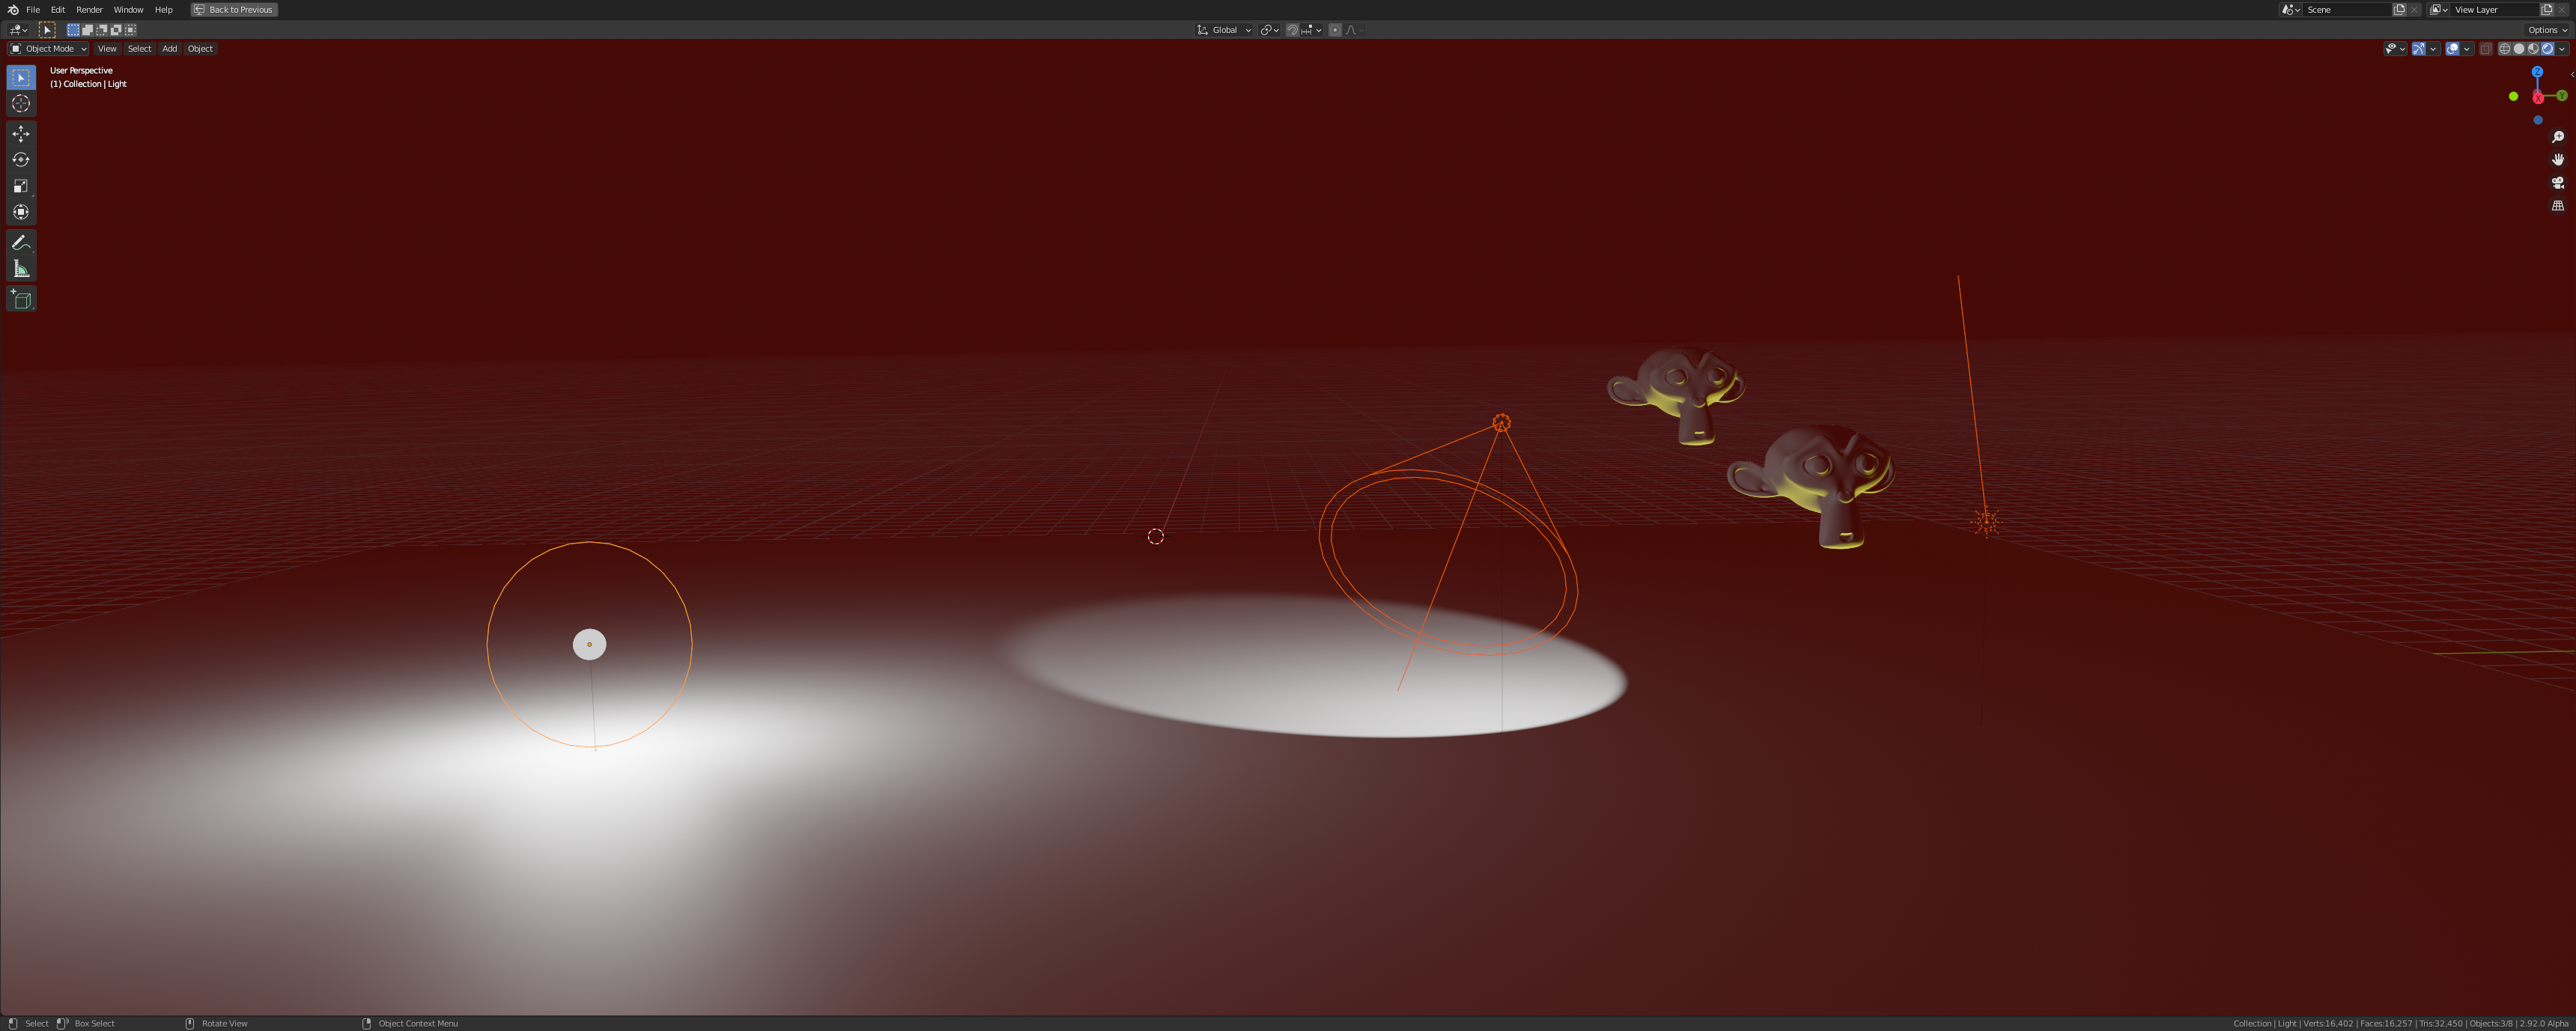The width and height of the screenshot is (2576, 1031).
Task: Pick the Annotate tool
Action: [21, 243]
